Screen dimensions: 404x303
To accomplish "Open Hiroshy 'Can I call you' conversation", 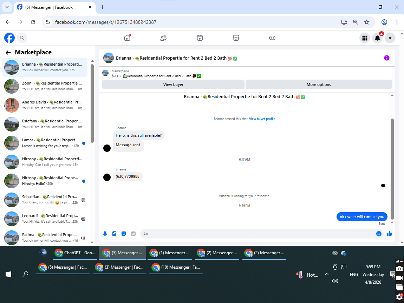I will tap(45, 162).
